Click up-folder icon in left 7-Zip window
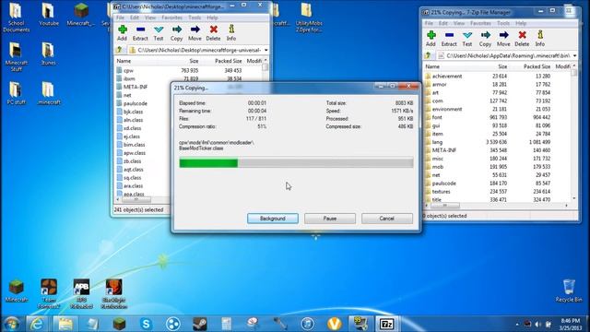Viewport: 590px width, 332px height. point(119,50)
